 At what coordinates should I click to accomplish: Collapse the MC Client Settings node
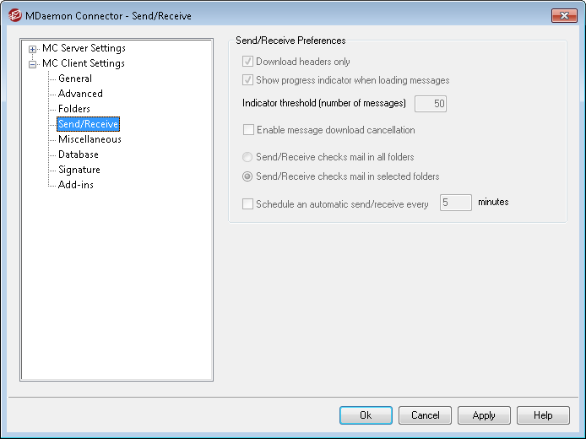coord(33,64)
